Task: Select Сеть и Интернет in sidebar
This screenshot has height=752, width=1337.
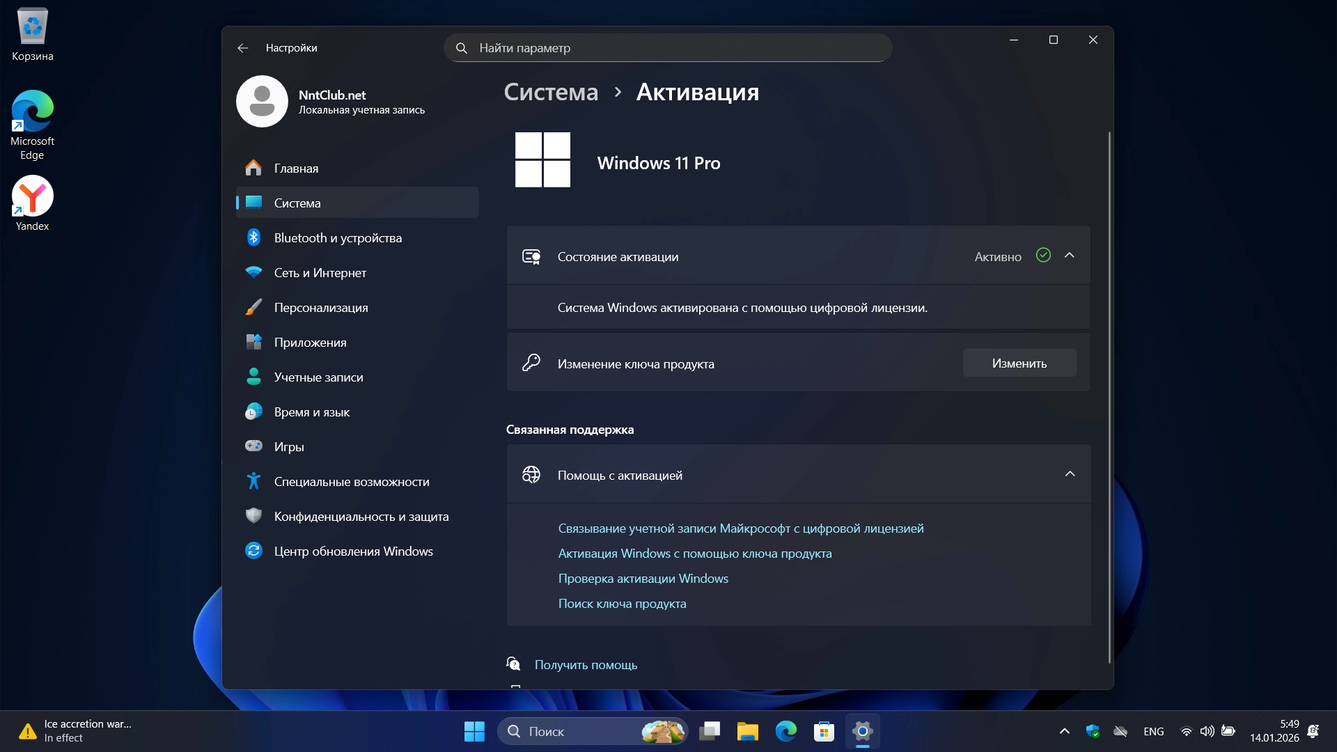Action: (320, 273)
